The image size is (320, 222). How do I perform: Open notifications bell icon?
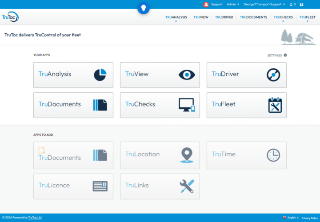point(291,4)
